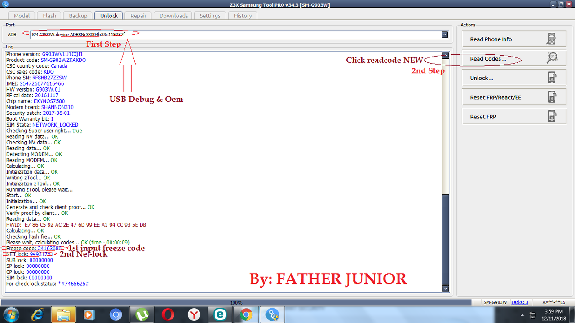The width and height of the screenshot is (575, 323).
Task: Click the 'CSC sales code: KDO' line
Action: coord(30,72)
